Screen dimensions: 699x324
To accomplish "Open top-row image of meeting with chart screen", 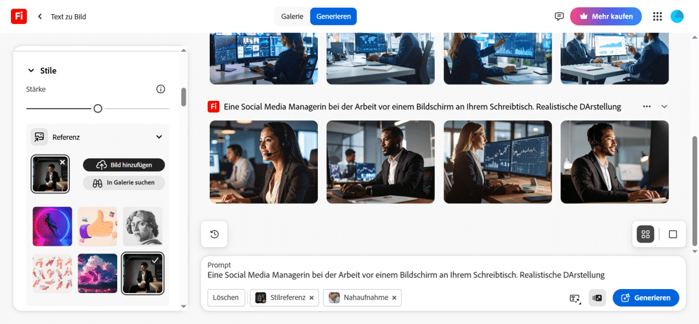I will coord(614,58).
